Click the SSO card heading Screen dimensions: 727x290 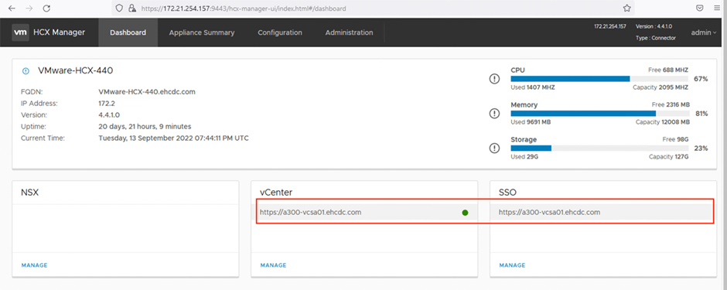(507, 193)
